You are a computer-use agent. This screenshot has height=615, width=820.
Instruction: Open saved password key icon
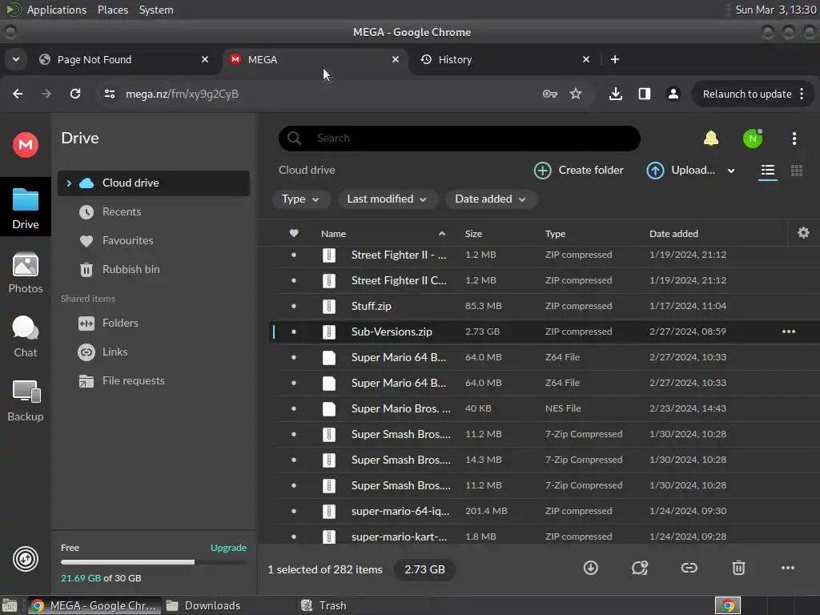tap(549, 94)
